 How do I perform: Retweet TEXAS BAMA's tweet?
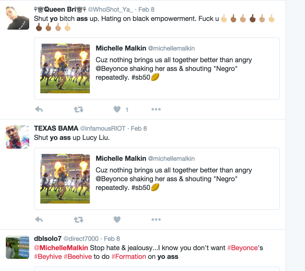[79, 220]
